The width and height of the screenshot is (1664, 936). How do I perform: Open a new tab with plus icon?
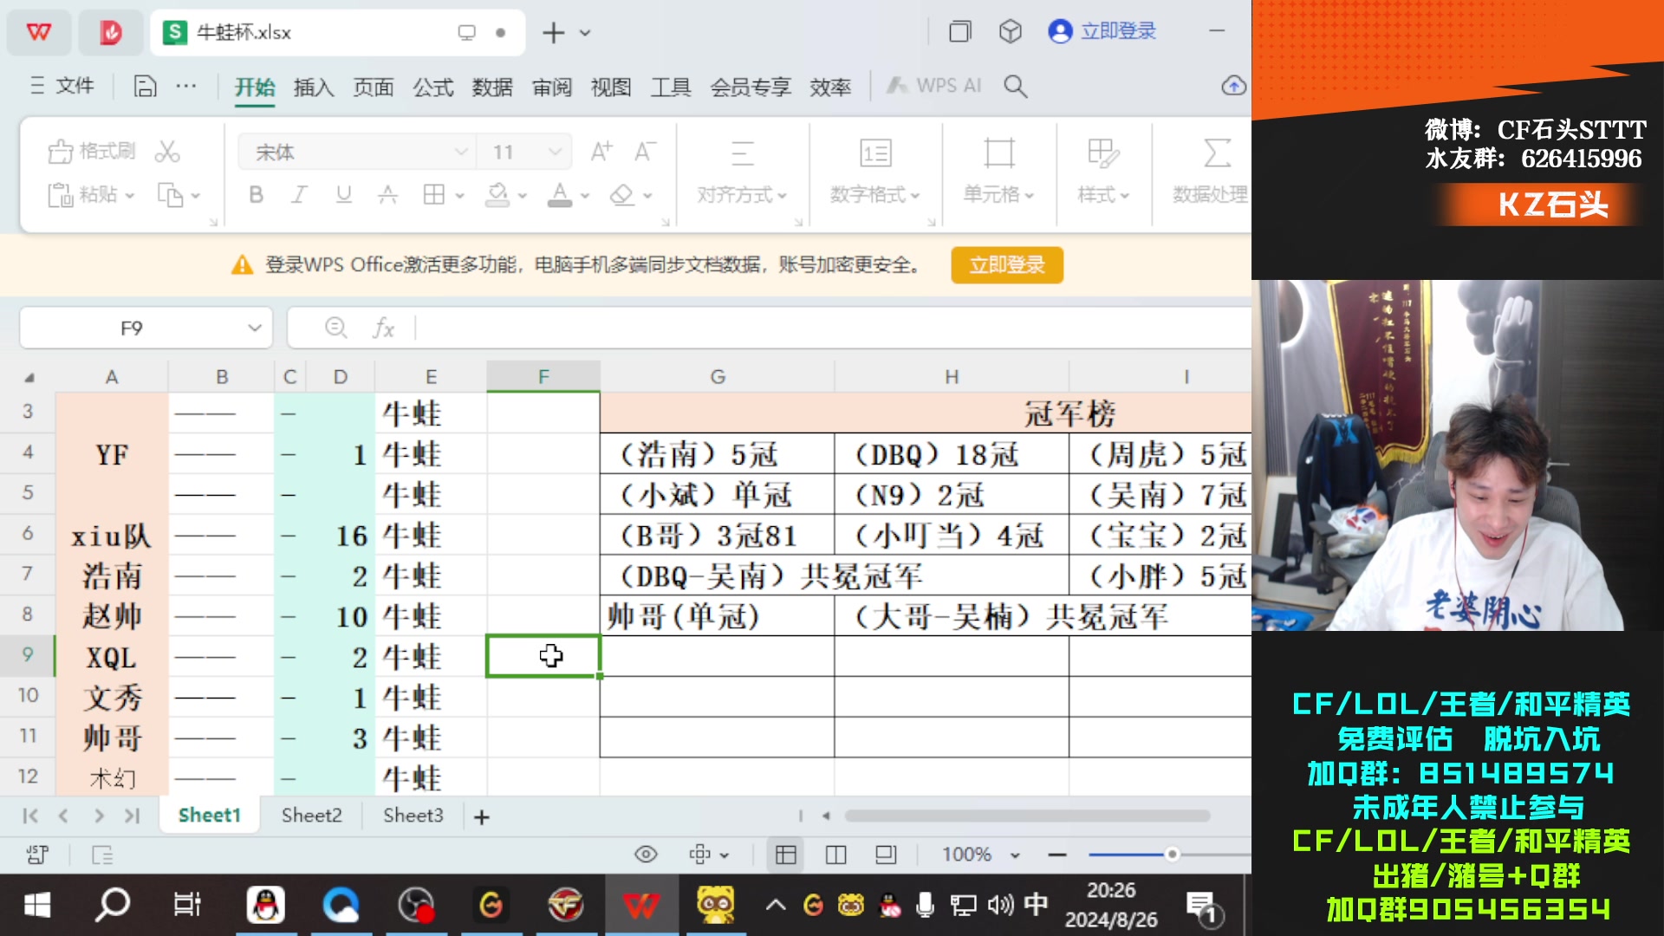pyautogui.click(x=553, y=33)
